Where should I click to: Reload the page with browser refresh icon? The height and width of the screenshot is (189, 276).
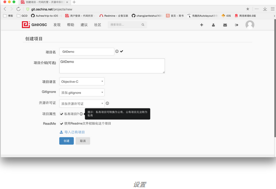[x=19, y=9]
